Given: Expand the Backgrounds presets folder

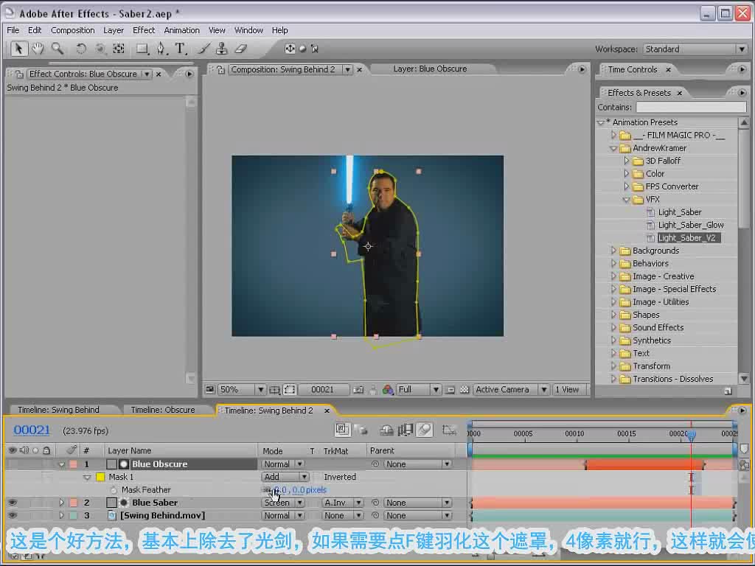Looking at the screenshot, I should [x=613, y=251].
